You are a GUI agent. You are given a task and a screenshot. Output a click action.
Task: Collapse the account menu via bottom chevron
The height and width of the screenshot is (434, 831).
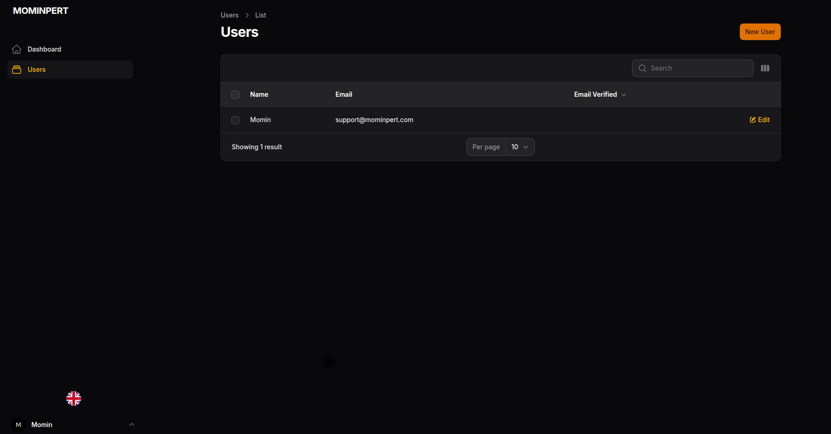click(x=132, y=424)
